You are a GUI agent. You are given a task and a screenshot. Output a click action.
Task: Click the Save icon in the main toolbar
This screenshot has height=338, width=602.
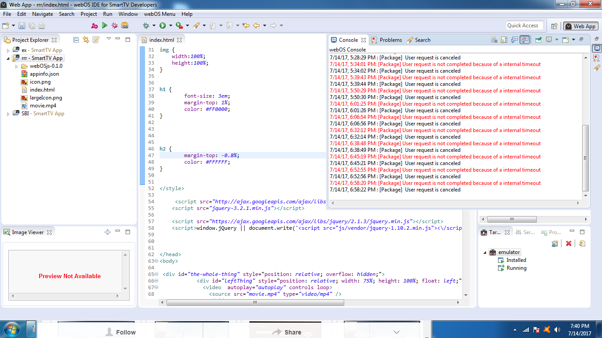point(21,26)
